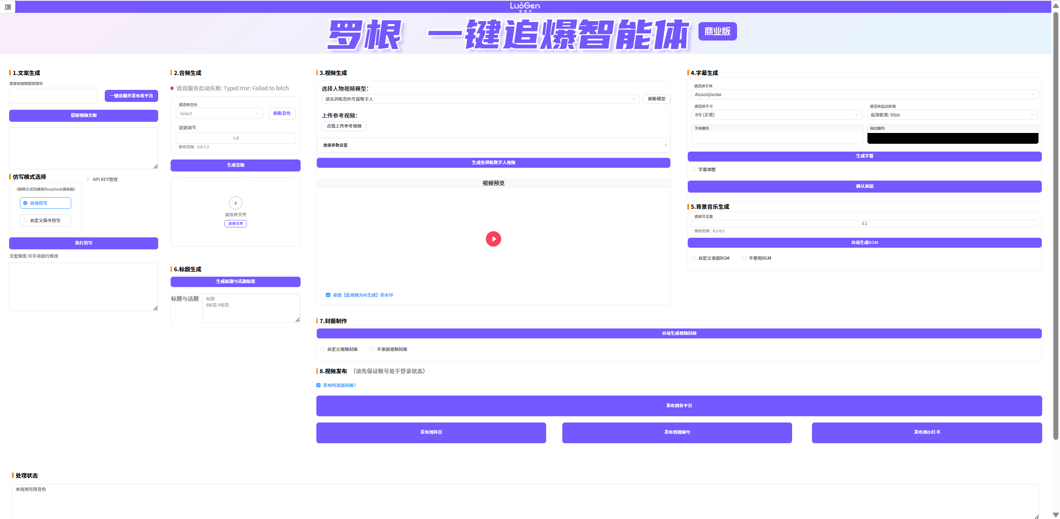This screenshot has height=519, width=1060.
Task: Click 刷新模型 to refresh models
Action: 656,99
